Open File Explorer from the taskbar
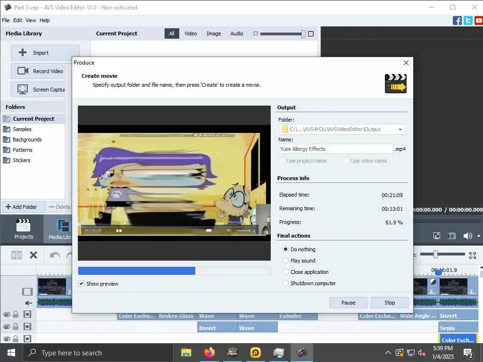The width and height of the screenshot is (483, 362). pos(186,353)
